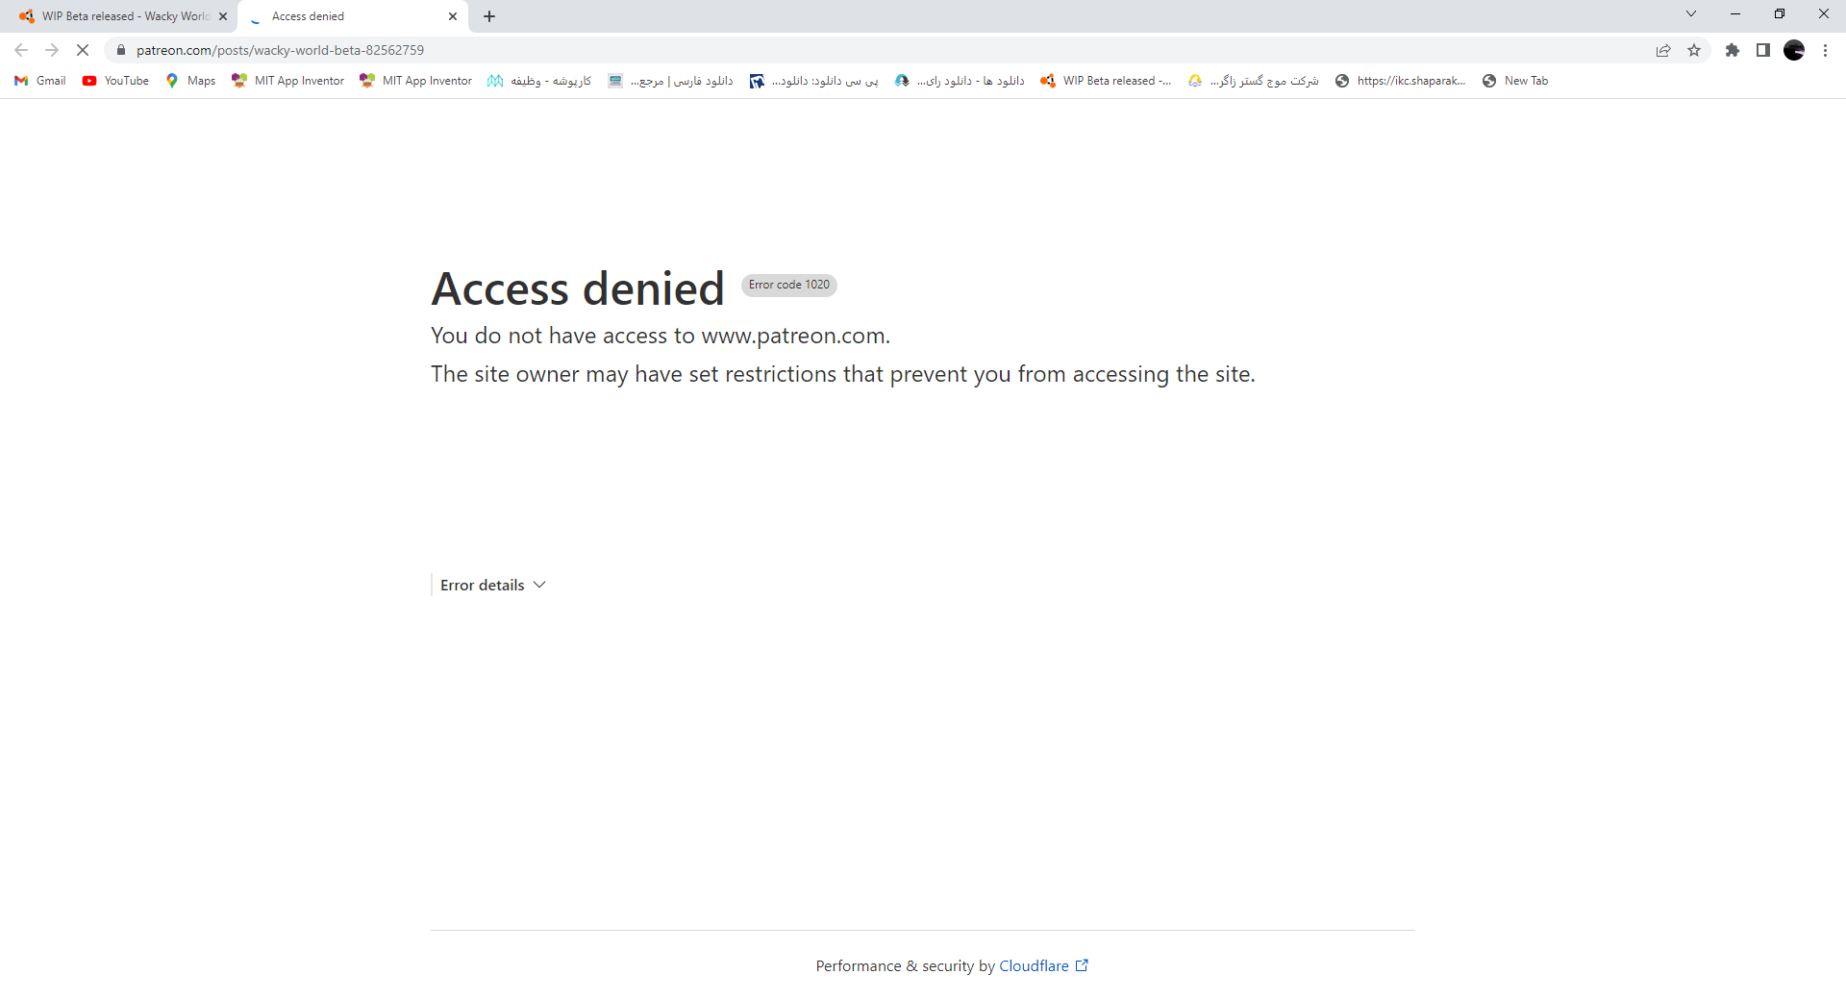Open the tab search dropdown arrow
Image resolution: width=1846 pixels, height=1000 pixels.
tap(1691, 14)
